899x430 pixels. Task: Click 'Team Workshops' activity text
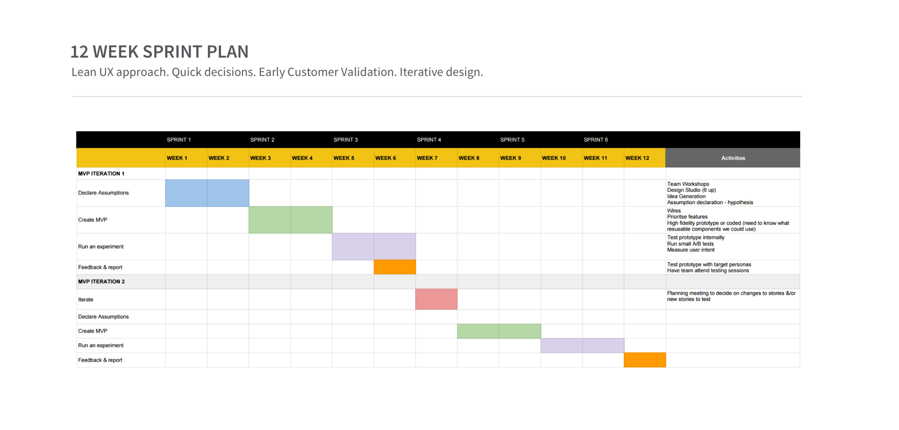click(x=688, y=184)
